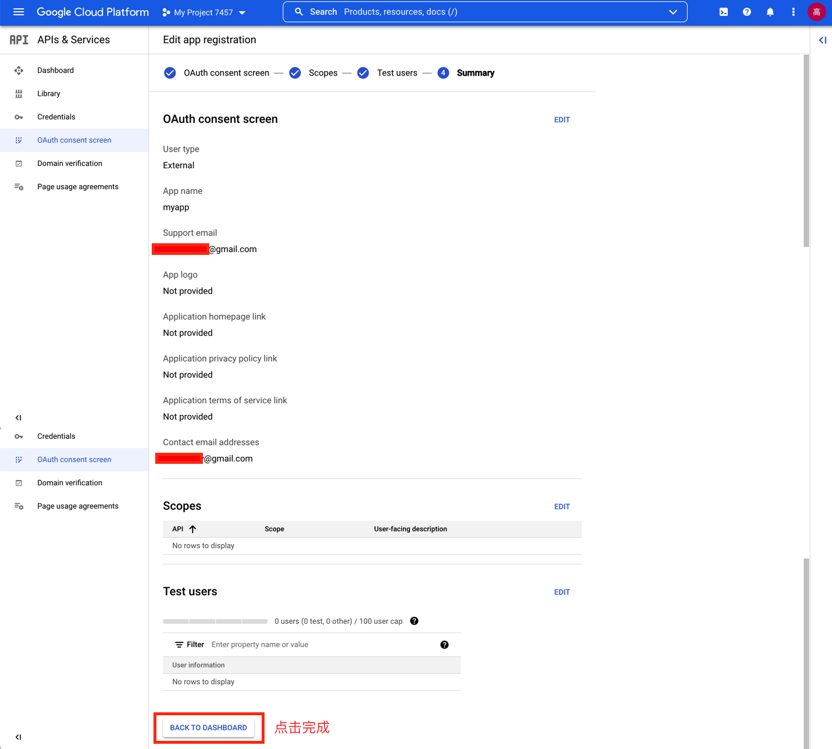Go to OAuth consent screen step label

pos(227,73)
